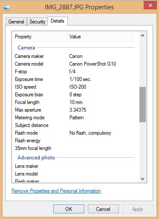Image resolution: width=159 pixels, height=219 pixels.
Task: Click the Canon PowerShot G10 value
Action: [93, 64]
